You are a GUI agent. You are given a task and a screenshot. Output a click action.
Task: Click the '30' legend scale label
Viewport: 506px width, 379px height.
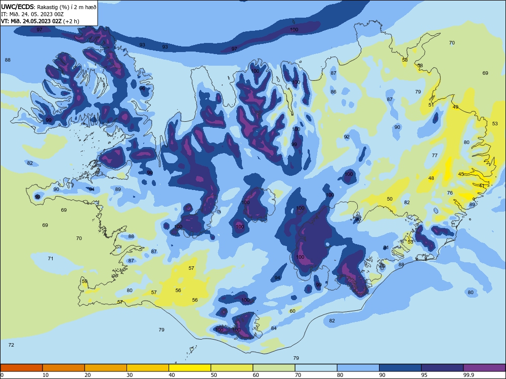tap(130, 375)
